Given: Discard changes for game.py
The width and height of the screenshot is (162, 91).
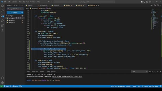Looking at the screenshot, I should pos(18,18).
